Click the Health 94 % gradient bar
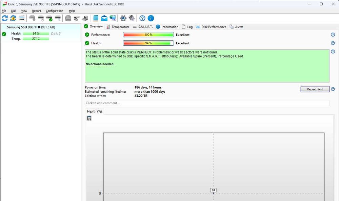The width and height of the screenshot is (339, 201). (x=148, y=43)
